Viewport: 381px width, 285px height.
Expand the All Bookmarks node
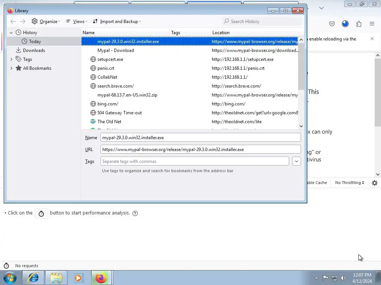[x=11, y=68]
